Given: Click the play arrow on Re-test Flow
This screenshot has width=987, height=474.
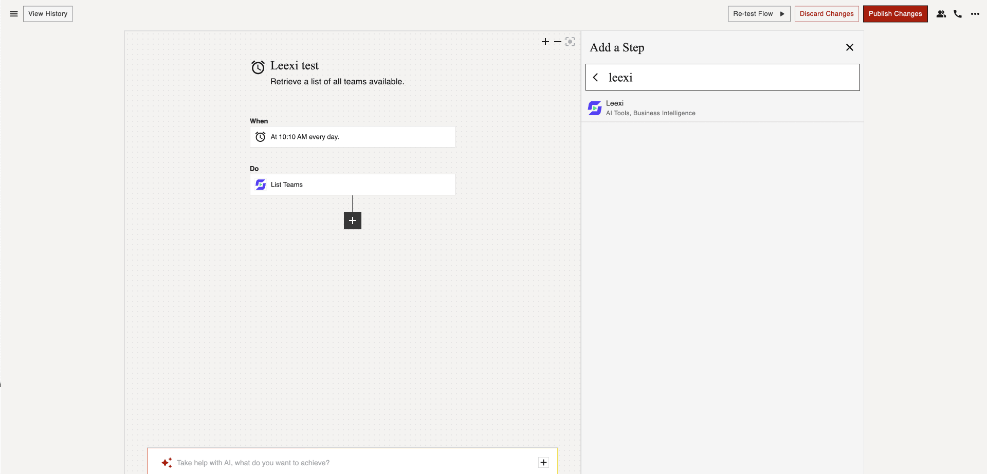Looking at the screenshot, I should tap(782, 14).
